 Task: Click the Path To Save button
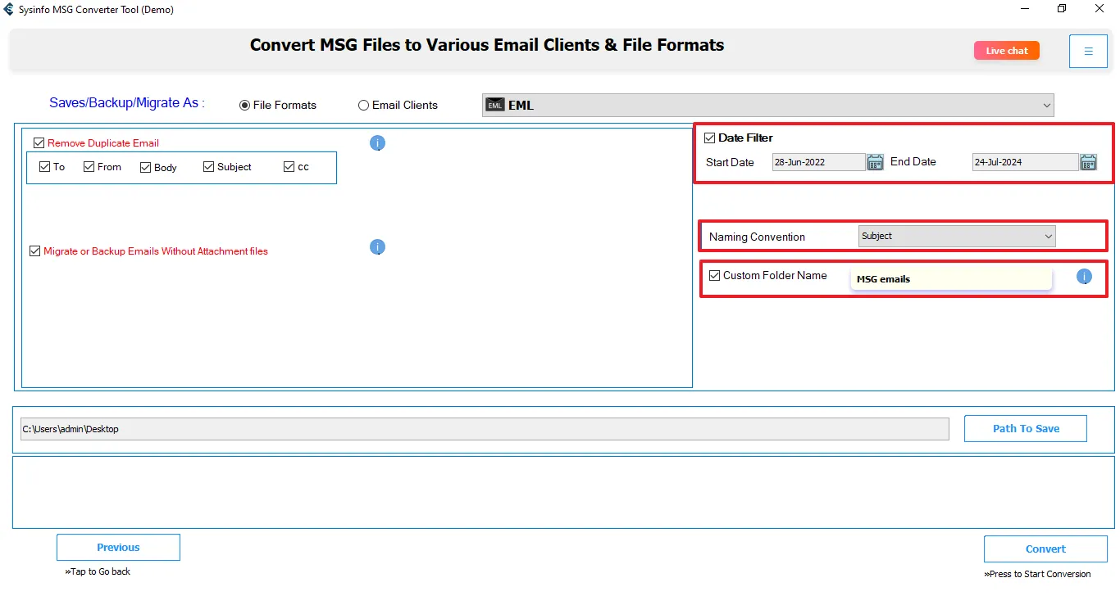tap(1025, 428)
